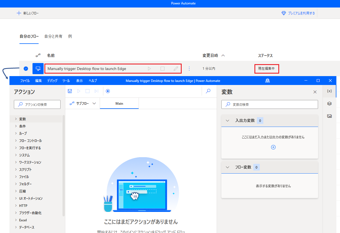Switch to the 自分と共有 tab
This screenshot has width=340, height=233.
[53, 36]
